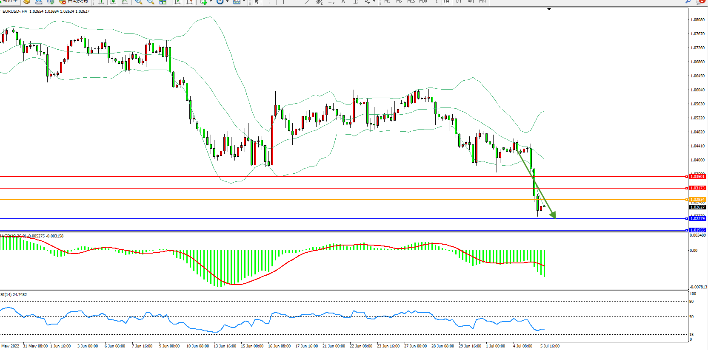Click the Zoom Out magnifier icon

pos(151,2)
